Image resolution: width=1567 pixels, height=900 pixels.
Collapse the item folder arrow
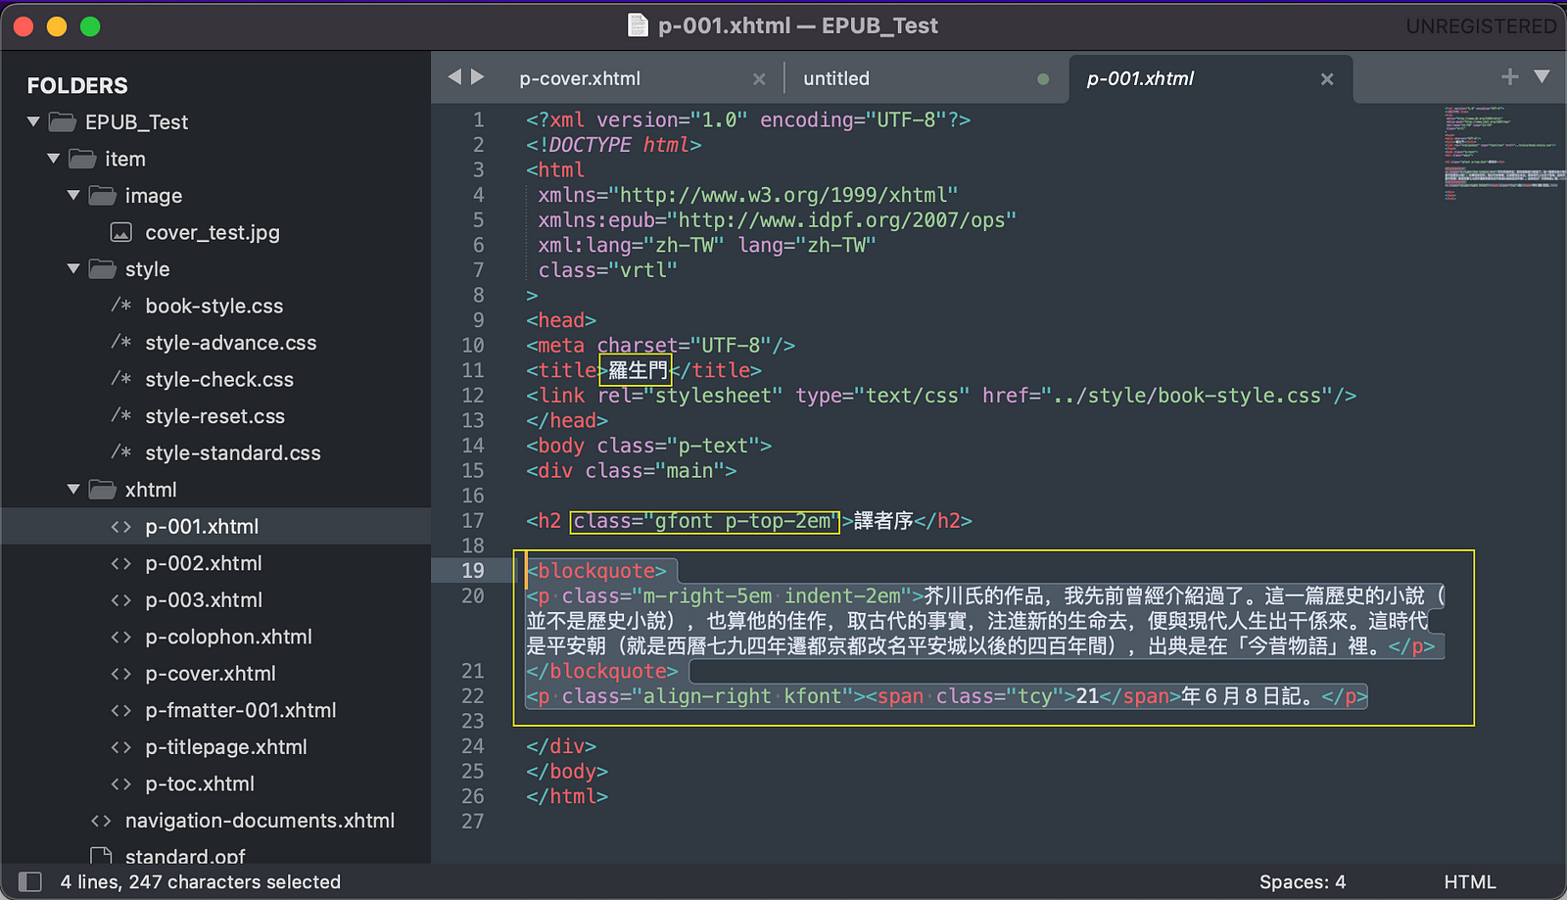(54, 159)
